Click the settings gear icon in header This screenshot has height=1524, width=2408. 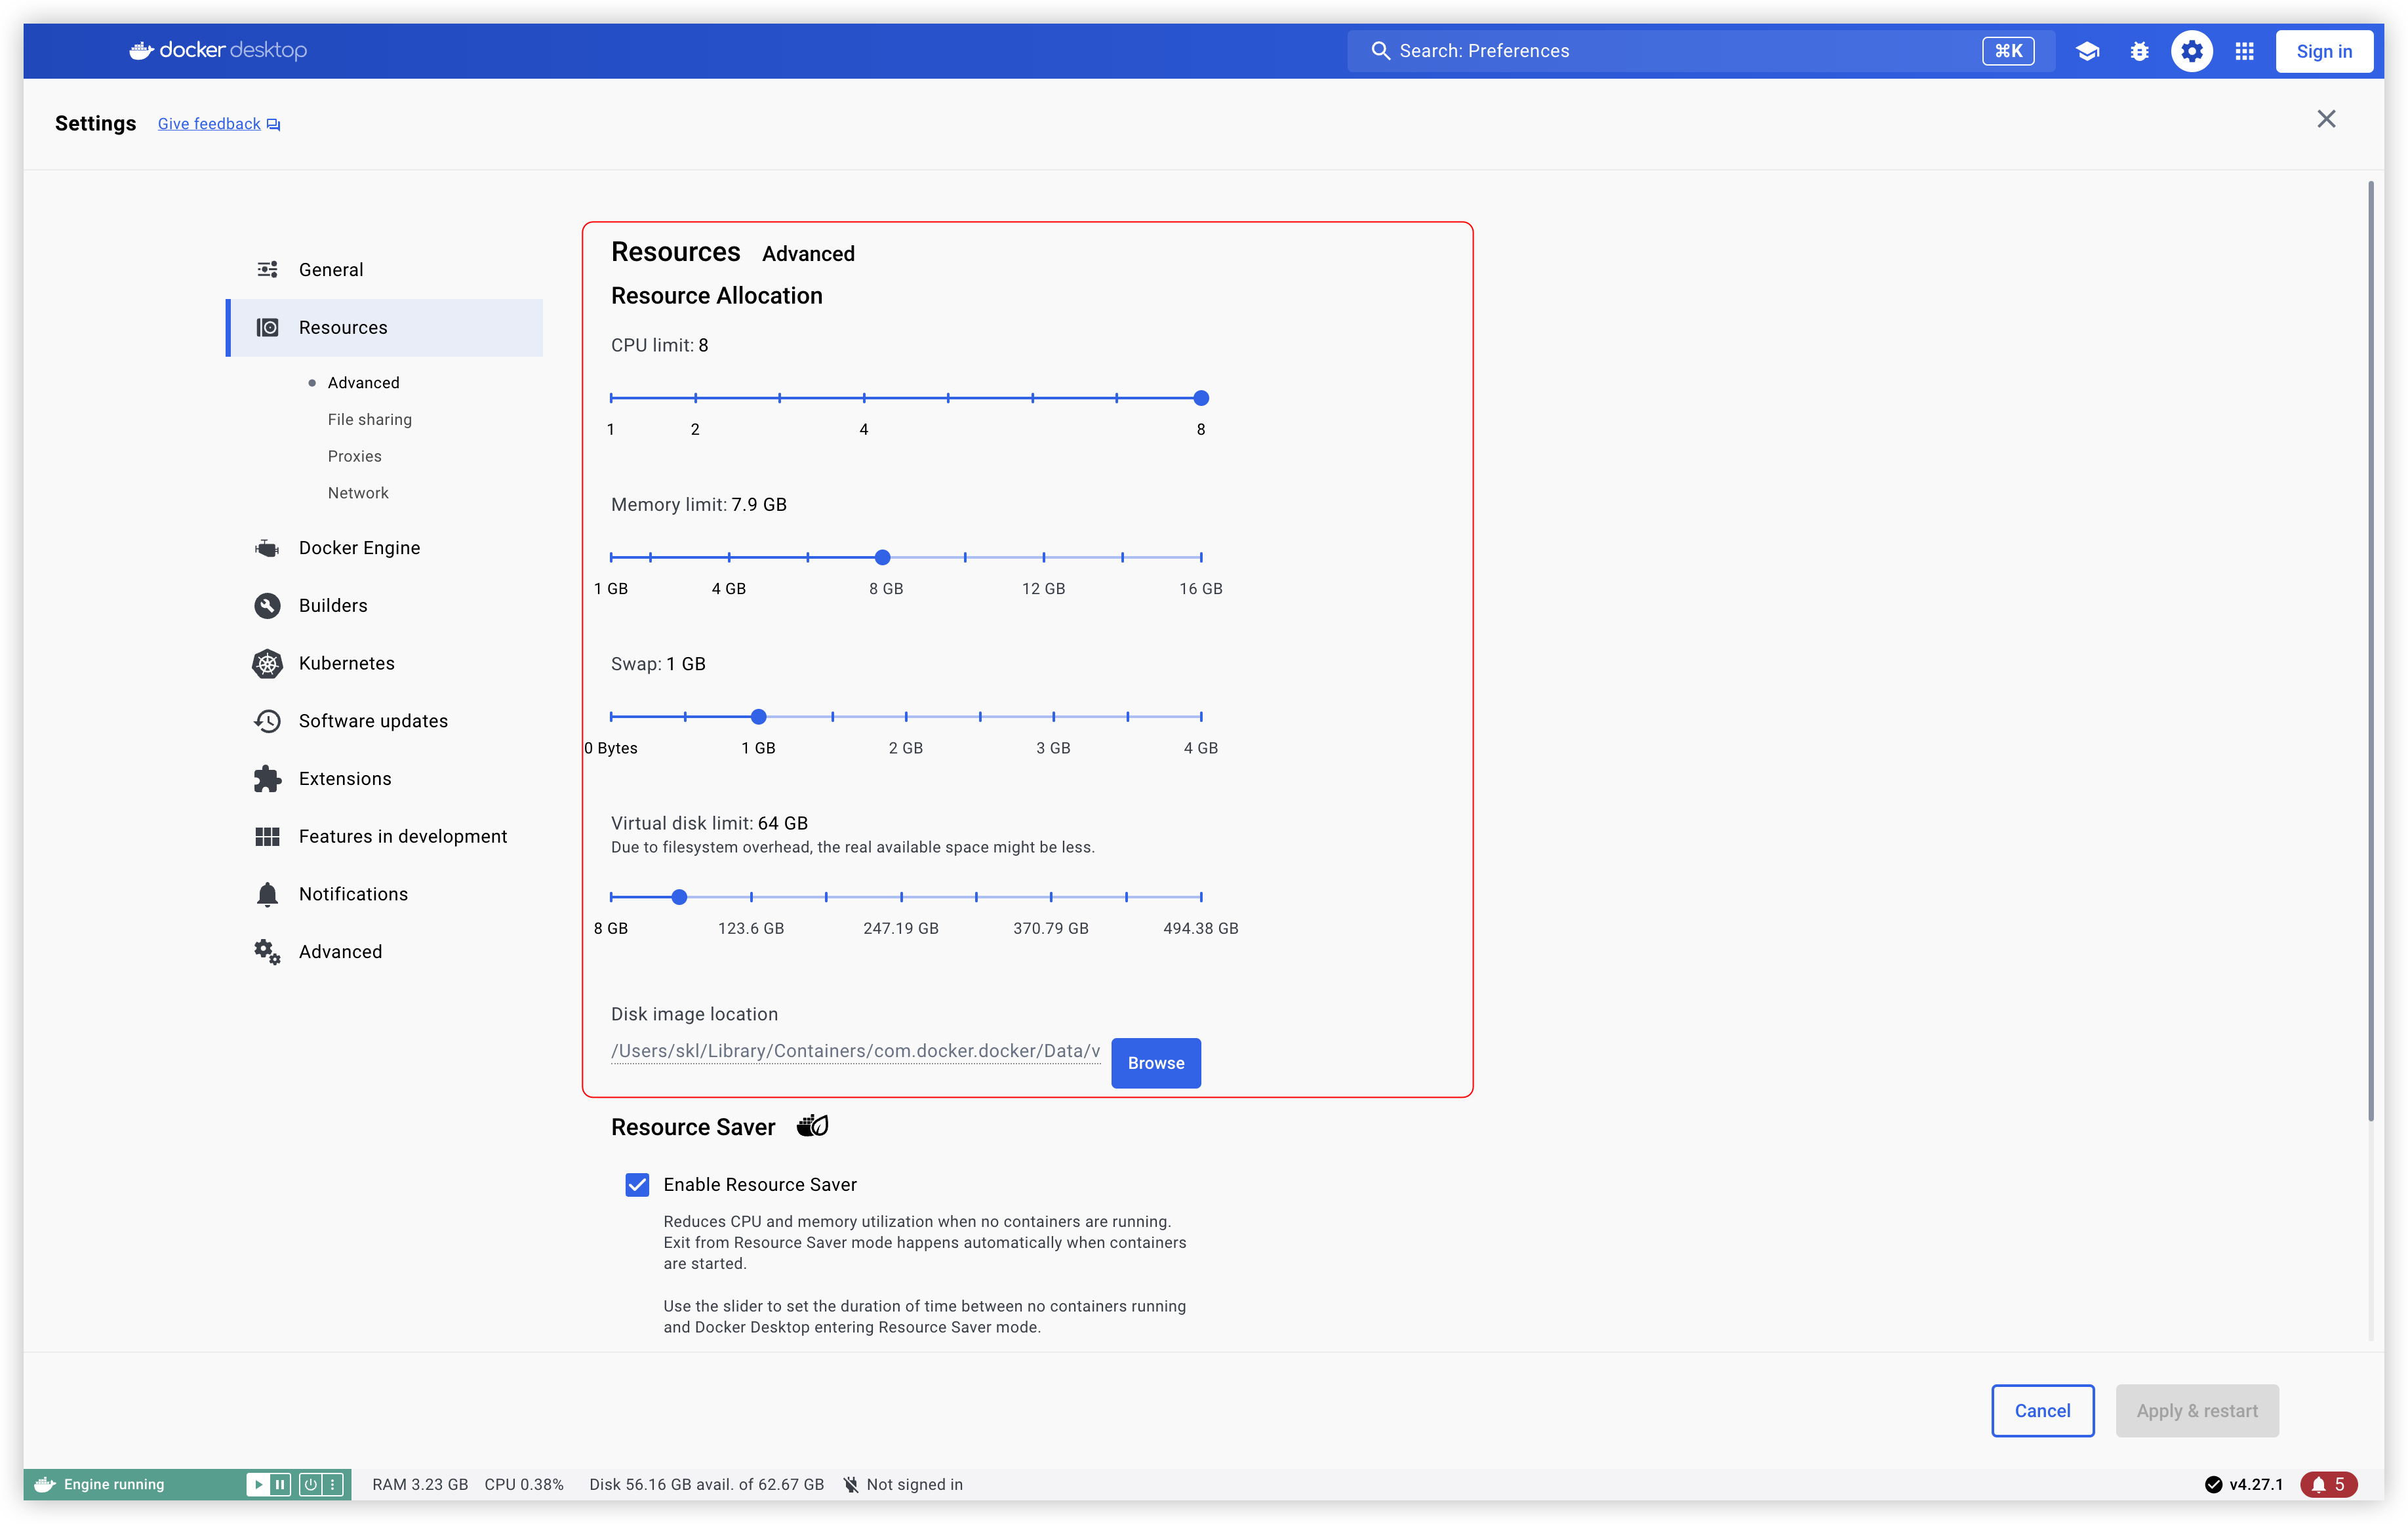click(x=2191, y=51)
